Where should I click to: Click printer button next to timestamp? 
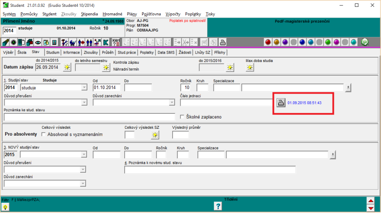(x=280, y=103)
